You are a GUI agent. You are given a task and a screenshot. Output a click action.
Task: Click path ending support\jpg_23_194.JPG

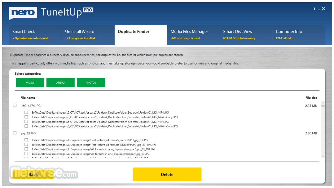94,149
